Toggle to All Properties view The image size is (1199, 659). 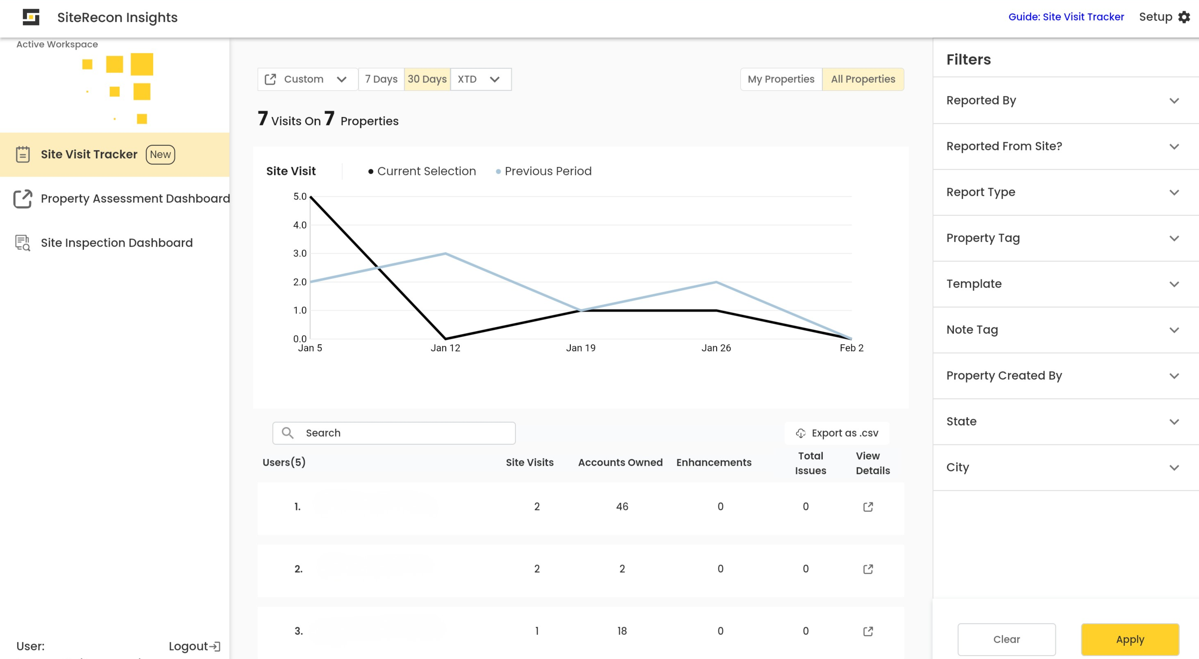point(863,79)
